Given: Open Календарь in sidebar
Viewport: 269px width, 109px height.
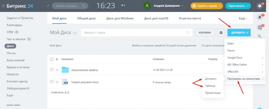Looking at the screenshot, I should (14, 25).
